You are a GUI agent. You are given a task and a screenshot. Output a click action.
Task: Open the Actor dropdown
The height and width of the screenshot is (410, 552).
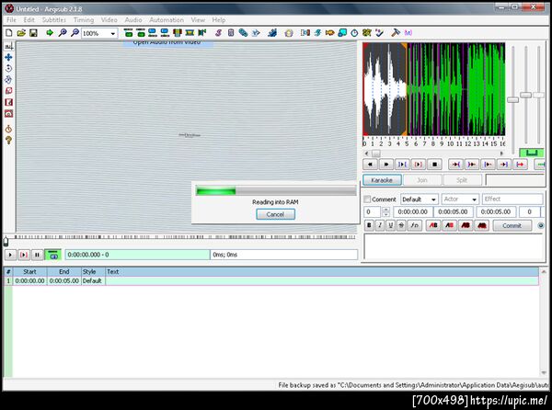coord(460,199)
